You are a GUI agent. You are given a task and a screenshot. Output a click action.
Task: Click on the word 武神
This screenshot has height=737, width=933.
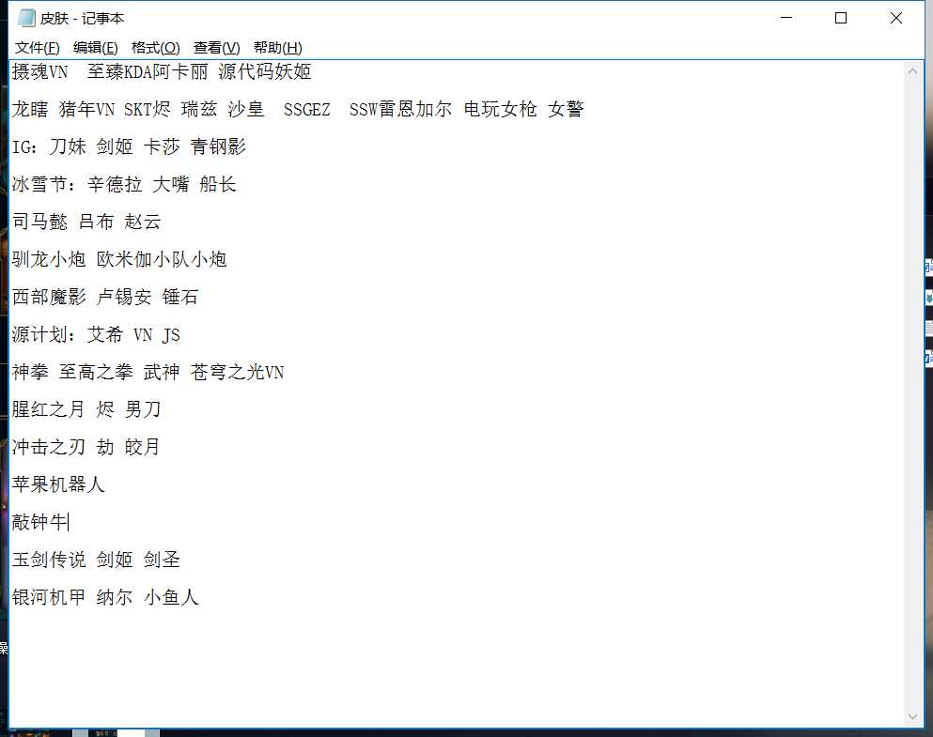coord(162,372)
